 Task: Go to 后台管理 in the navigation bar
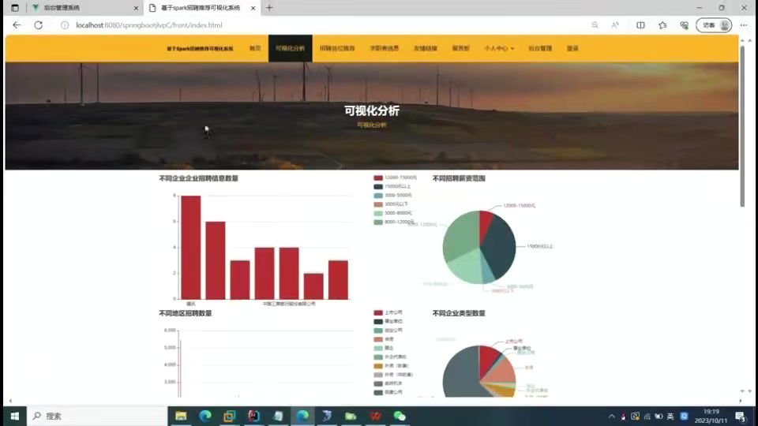[x=540, y=49]
